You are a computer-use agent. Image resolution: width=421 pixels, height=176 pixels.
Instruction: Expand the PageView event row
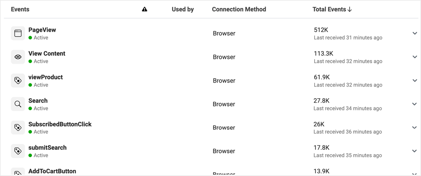[414, 34]
